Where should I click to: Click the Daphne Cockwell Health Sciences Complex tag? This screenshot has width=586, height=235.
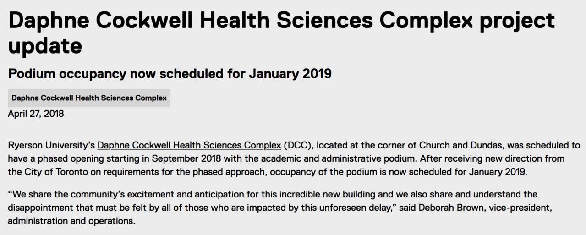pos(89,98)
